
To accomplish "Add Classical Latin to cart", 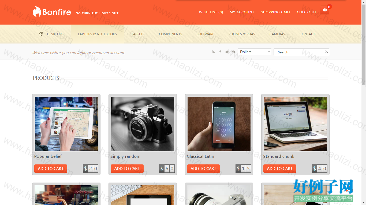I will coord(203,169).
